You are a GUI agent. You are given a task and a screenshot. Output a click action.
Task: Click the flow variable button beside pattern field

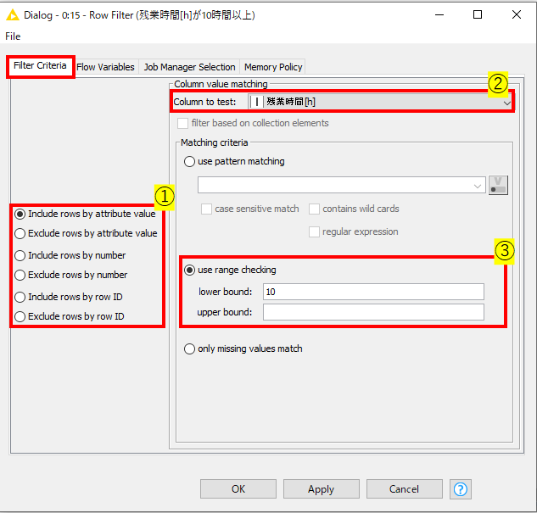pos(498,185)
